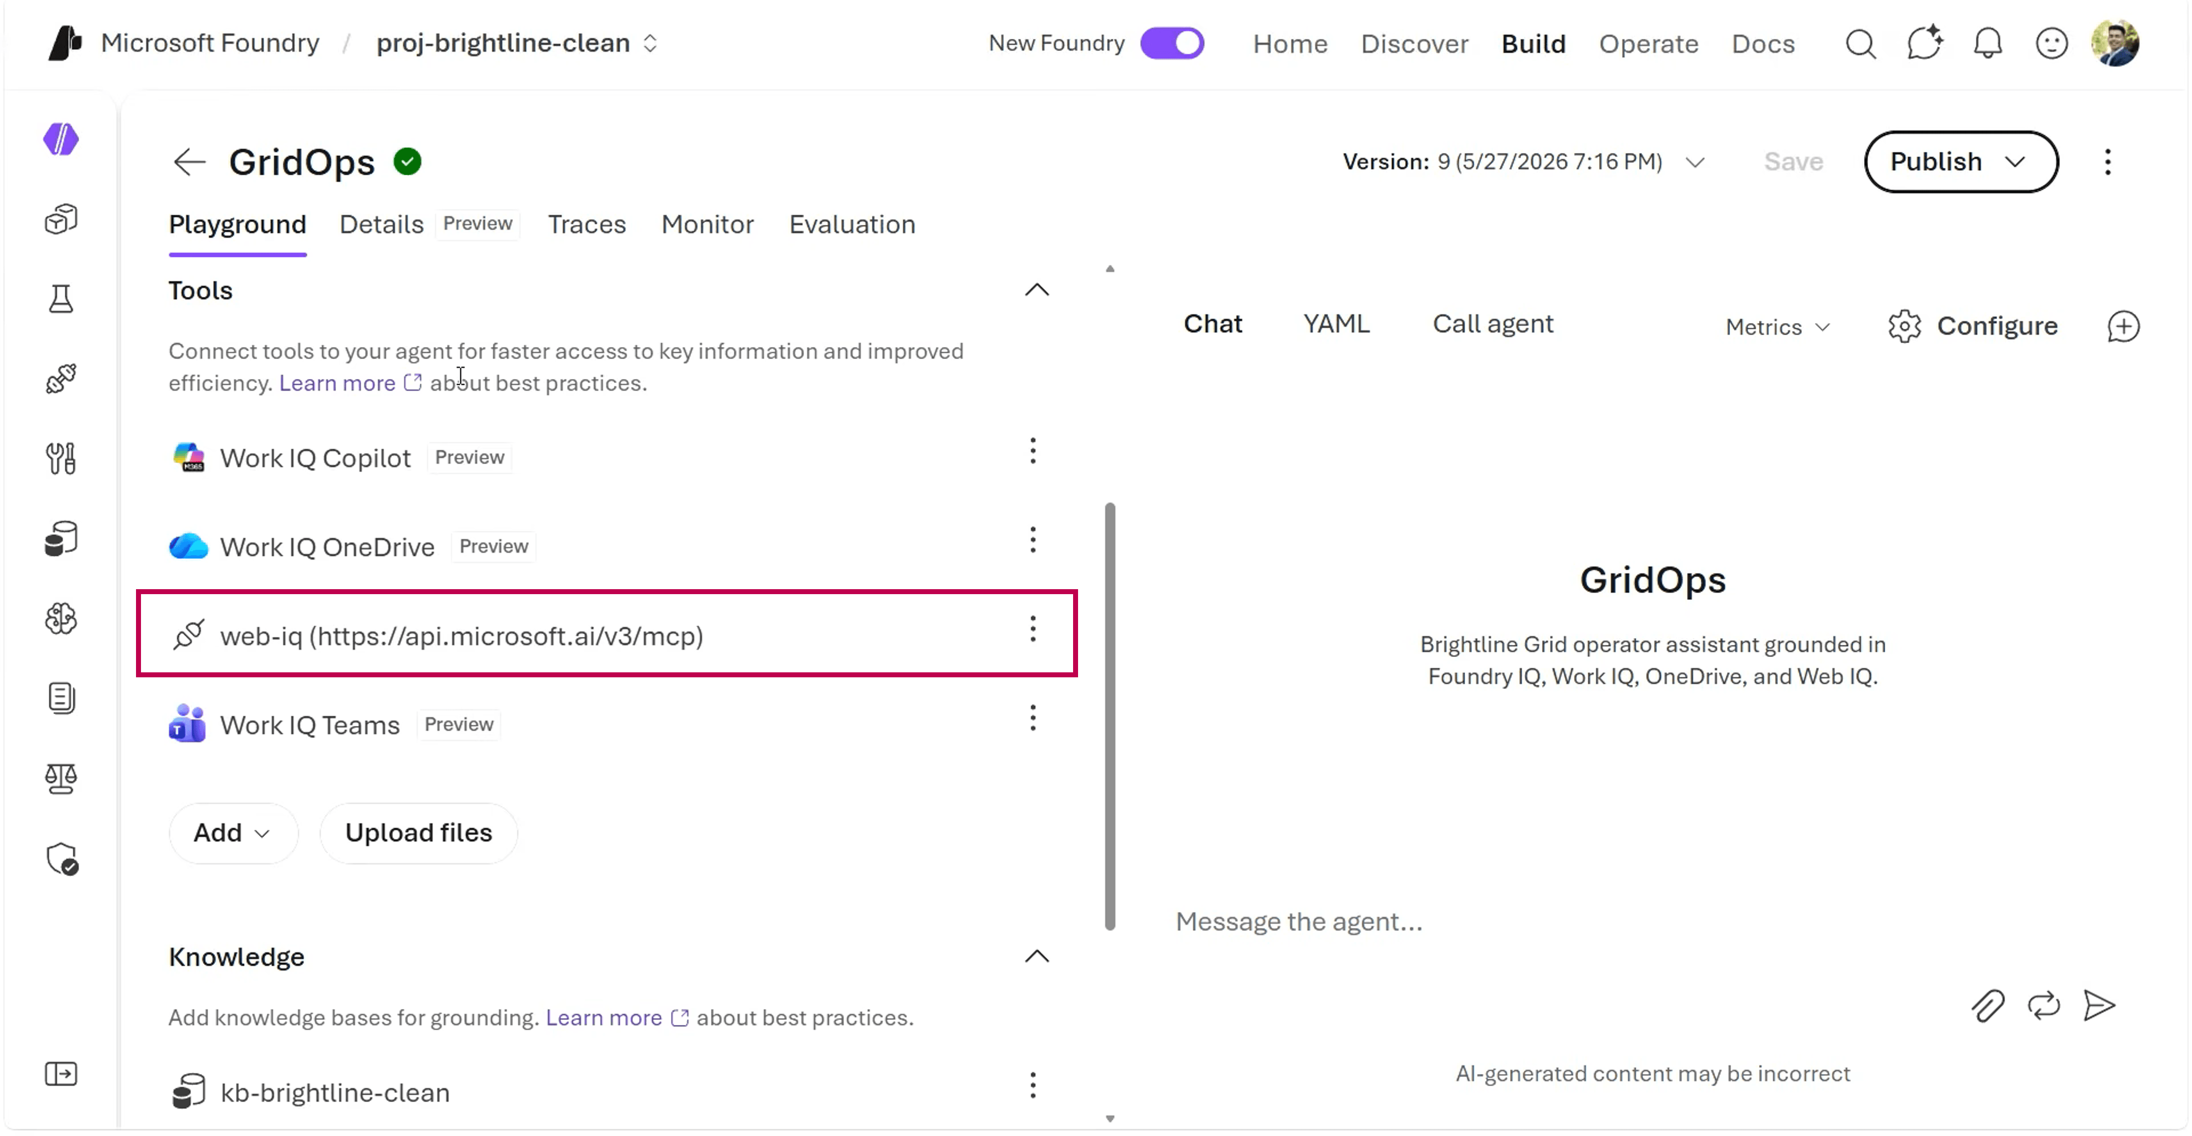Viewport: 2192px width, 1136px height.
Task: Toggle the New Foundry switch
Action: click(1172, 43)
